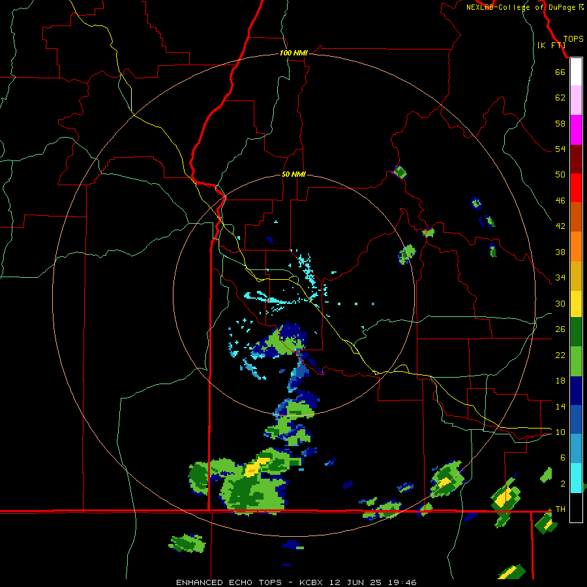
Task: Click the orange 38-42 kft legend swatch
Action: point(576,247)
